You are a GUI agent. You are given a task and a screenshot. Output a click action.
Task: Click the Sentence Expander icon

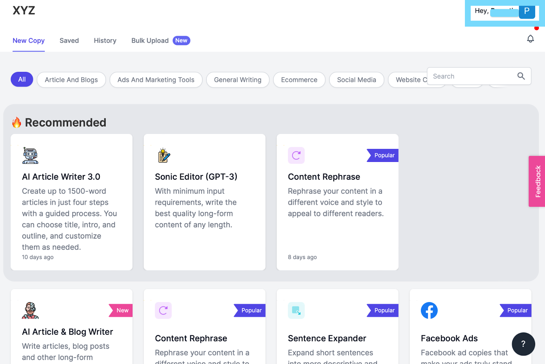tap(296, 310)
